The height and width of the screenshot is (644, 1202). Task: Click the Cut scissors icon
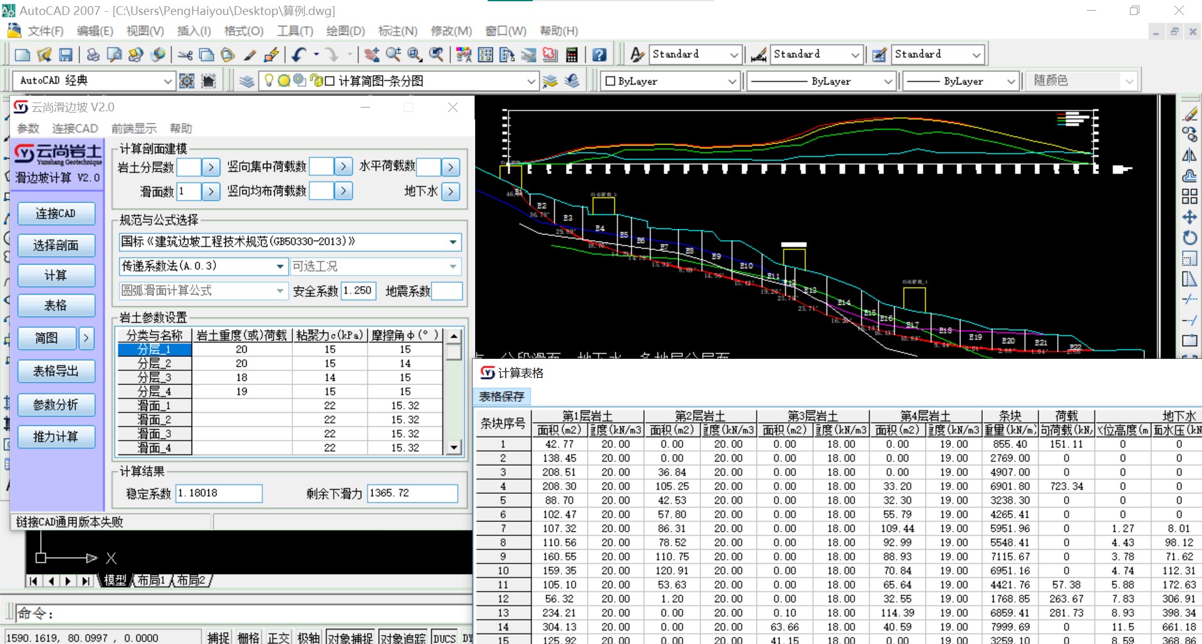click(185, 55)
